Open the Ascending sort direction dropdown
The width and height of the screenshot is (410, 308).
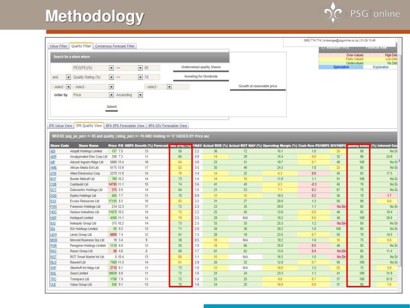coord(141,95)
